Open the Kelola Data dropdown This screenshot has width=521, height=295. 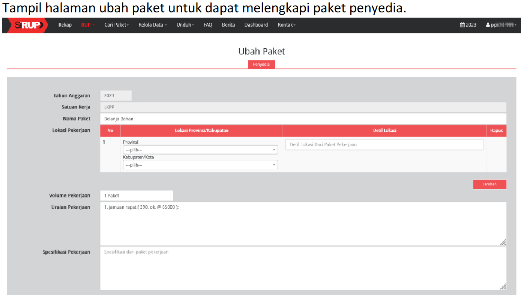[153, 25]
